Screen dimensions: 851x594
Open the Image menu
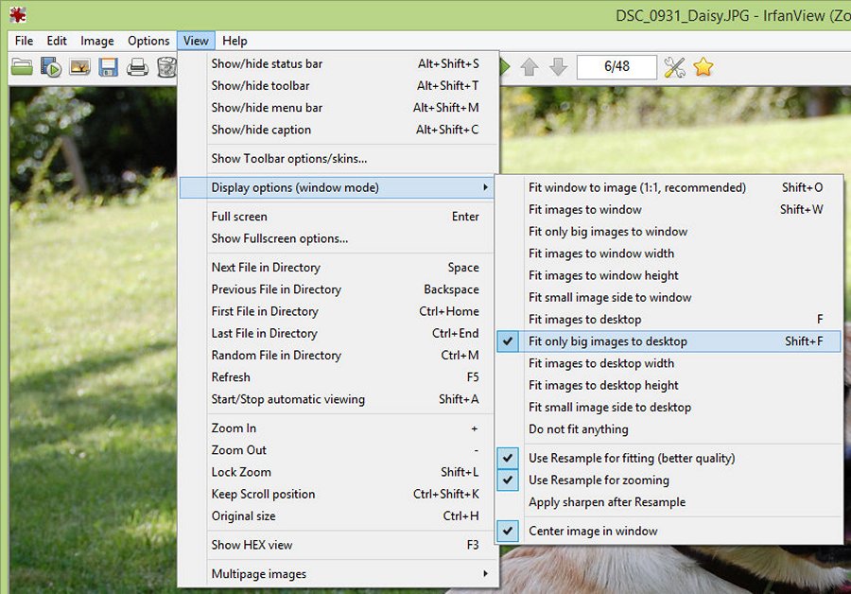point(97,41)
